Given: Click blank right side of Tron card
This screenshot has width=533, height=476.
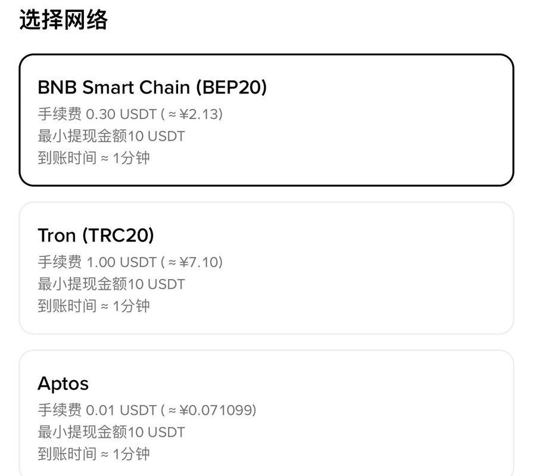Looking at the screenshot, I should click(x=417, y=268).
